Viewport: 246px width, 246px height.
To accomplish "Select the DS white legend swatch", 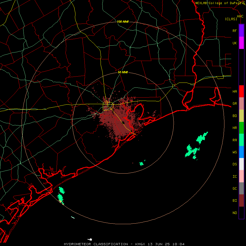I will pyautogui.click(x=241, y=164).
